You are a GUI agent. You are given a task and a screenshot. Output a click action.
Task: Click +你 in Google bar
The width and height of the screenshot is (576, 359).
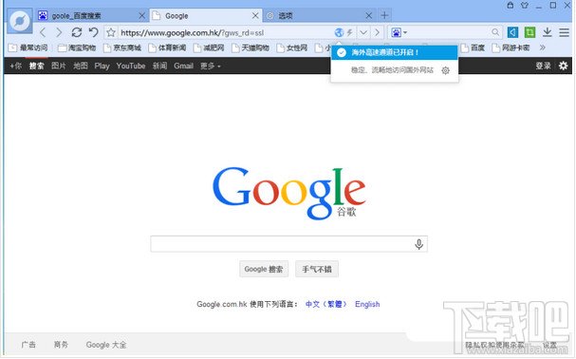coord(16,66)
